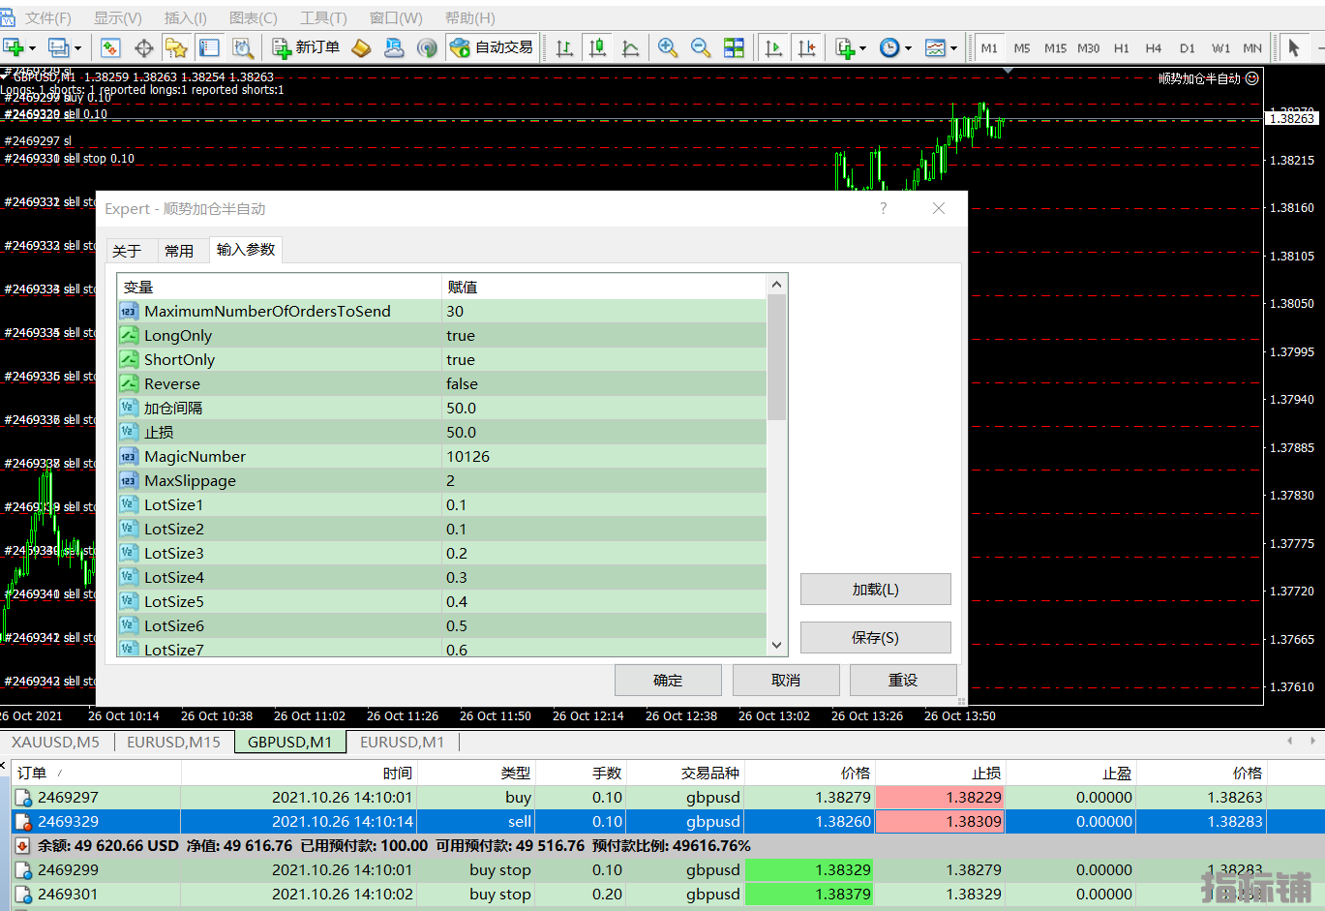
Task: Open the cloud and user toolbar icon
Action: (x=394, y=47)
